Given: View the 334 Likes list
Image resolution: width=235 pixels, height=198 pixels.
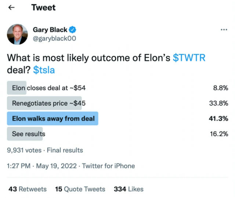Looking at the screenshot, I should point(129,189).
